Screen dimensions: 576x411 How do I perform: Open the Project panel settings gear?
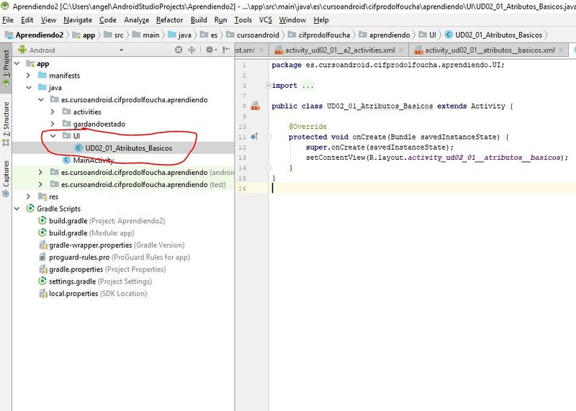coord(210,50)
